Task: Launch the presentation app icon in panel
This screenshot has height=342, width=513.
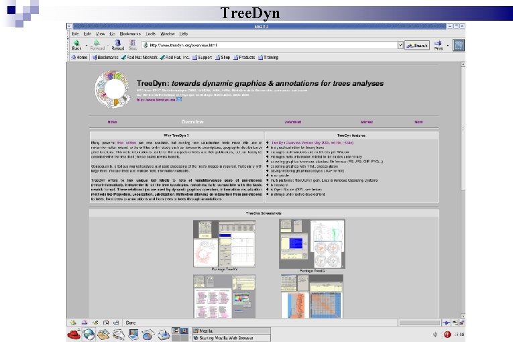Action: [x=133, y=335]
